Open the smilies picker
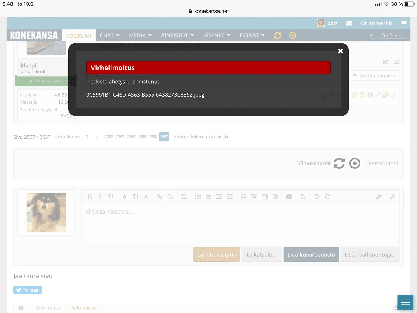Viewport: 417px width, 313px height. pos(243,197)
